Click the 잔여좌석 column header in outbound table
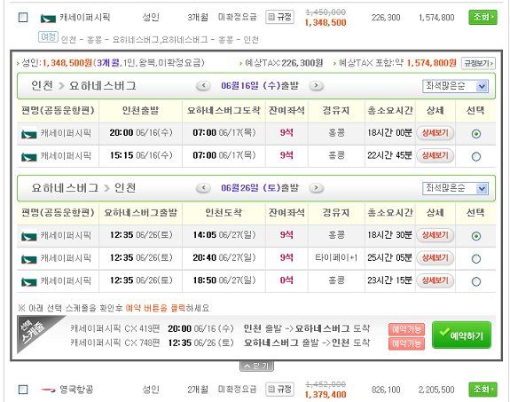510x402 pixels. click(x=286, y=111)
